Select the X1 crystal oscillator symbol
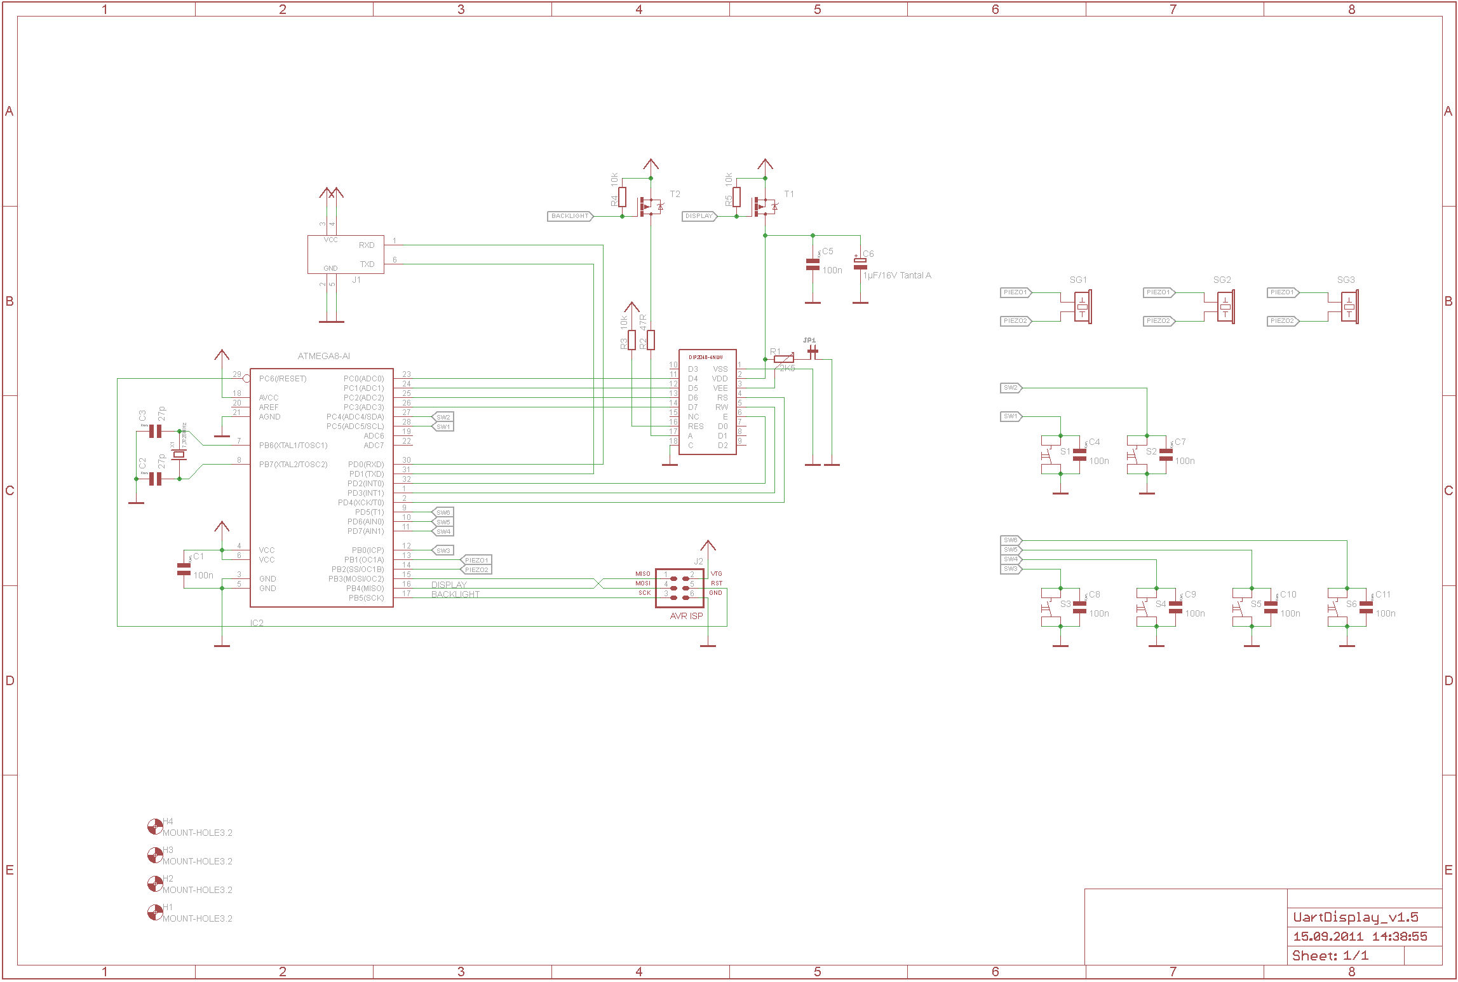Image resolution: width=1458 pixels, height=982 pixels. tap(179, 454)
